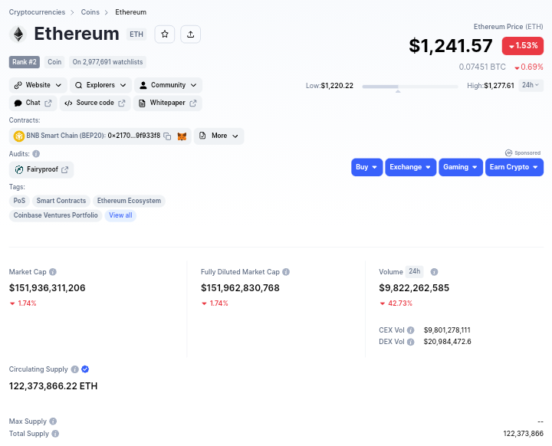Click the Rank #2 badge
The height and width of the screenshot is (446, 552).
click(25, 62)
